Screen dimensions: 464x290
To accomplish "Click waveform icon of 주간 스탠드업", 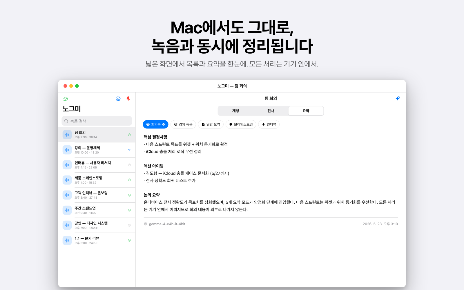I will tap(67, 210).
